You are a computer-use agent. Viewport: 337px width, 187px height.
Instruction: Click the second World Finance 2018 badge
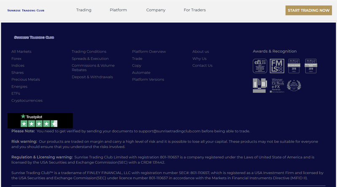tap(311, 66)
